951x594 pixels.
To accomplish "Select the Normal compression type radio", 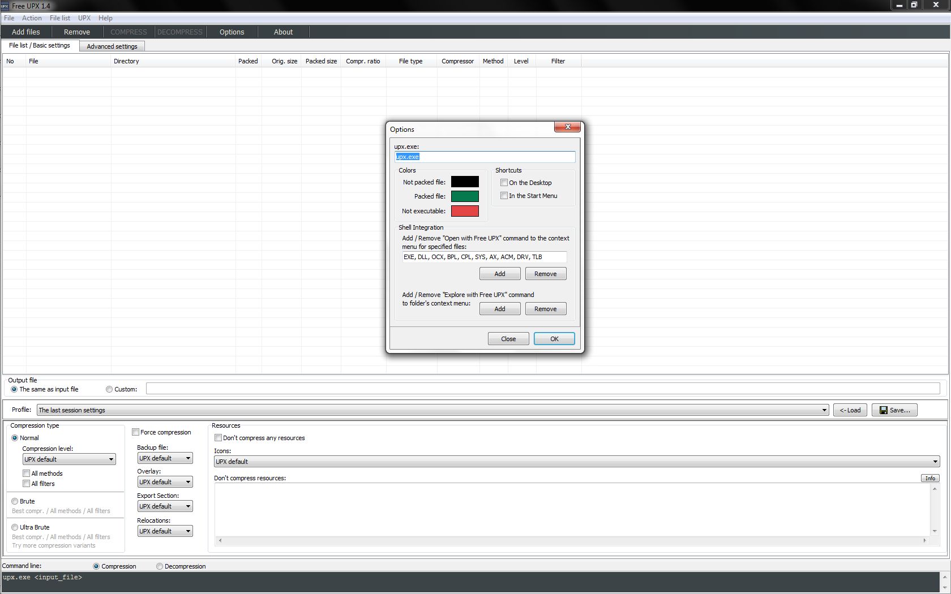I will pyautogui.click(x=15, y=438).
